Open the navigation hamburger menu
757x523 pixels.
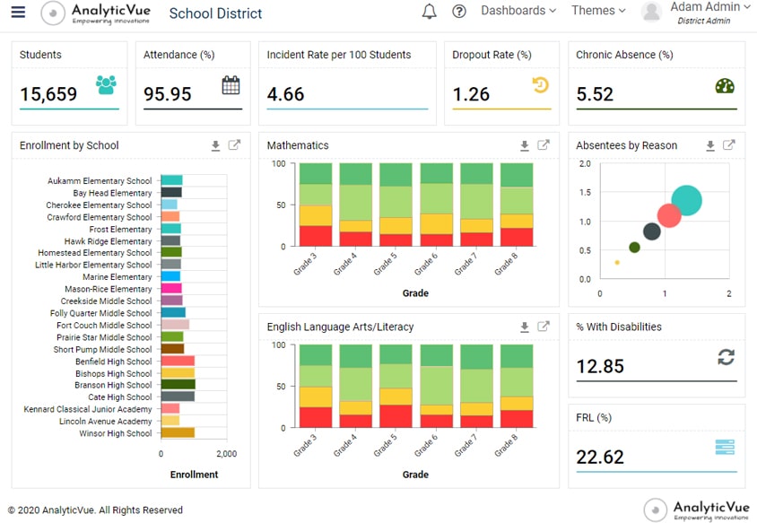point(19,11)
